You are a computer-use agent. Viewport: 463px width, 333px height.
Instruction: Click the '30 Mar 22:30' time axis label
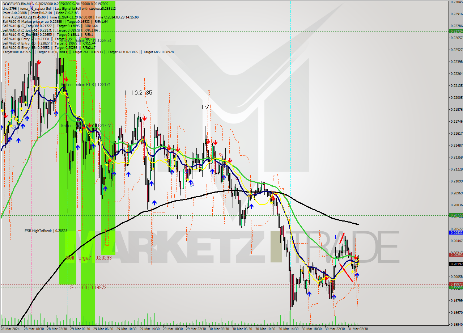pos(335,329)
